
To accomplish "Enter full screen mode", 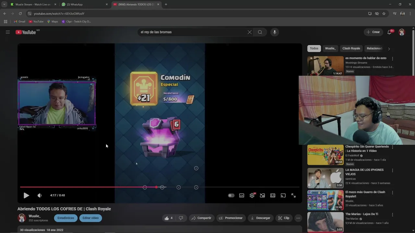I will click(293, 195).
